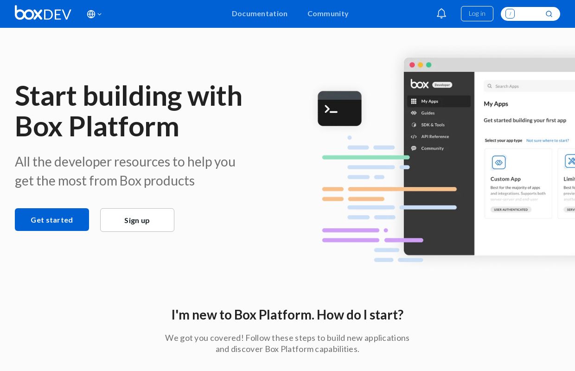Focus the header search field

coord(530,14)
